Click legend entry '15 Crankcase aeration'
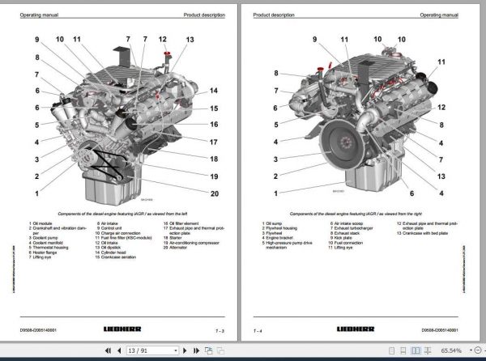This screenshot has height=361, width=486. pyautogui.click(x=116, y=257)
